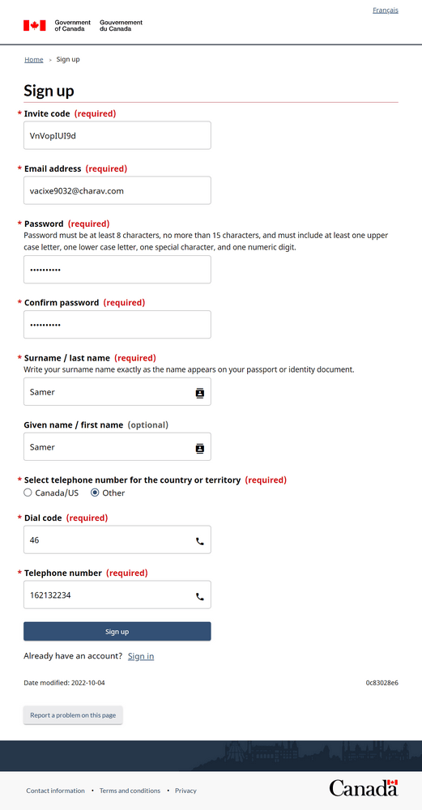Screen dimensions: 422x810
Task: Click the contact card icon in Given name field
Action: point(200,449)
